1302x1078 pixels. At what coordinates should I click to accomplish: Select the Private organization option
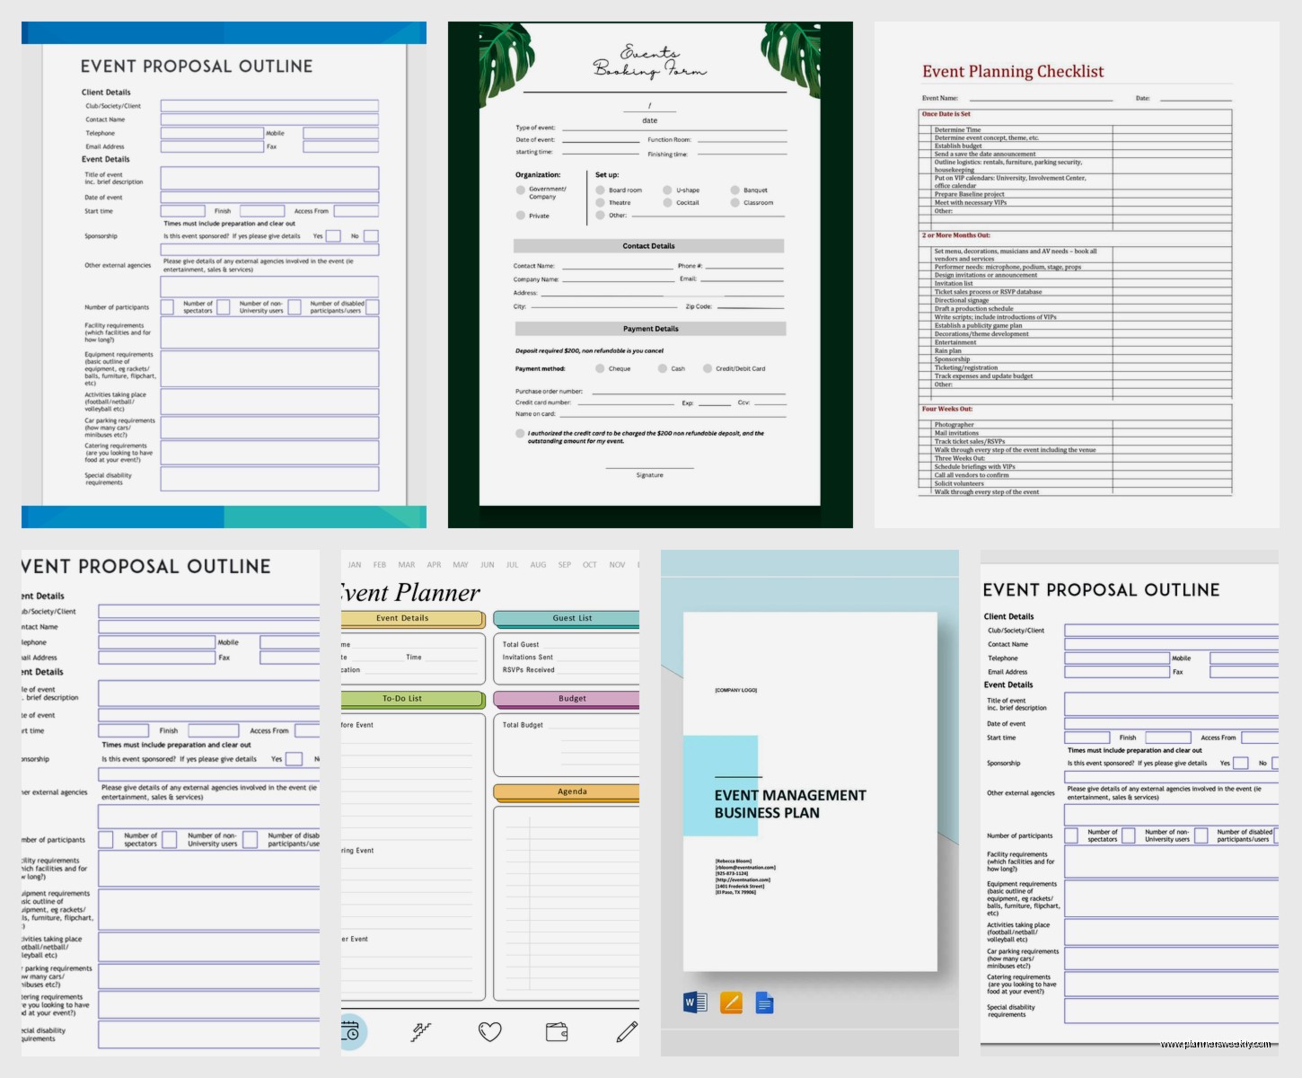(x=520, y=216)
